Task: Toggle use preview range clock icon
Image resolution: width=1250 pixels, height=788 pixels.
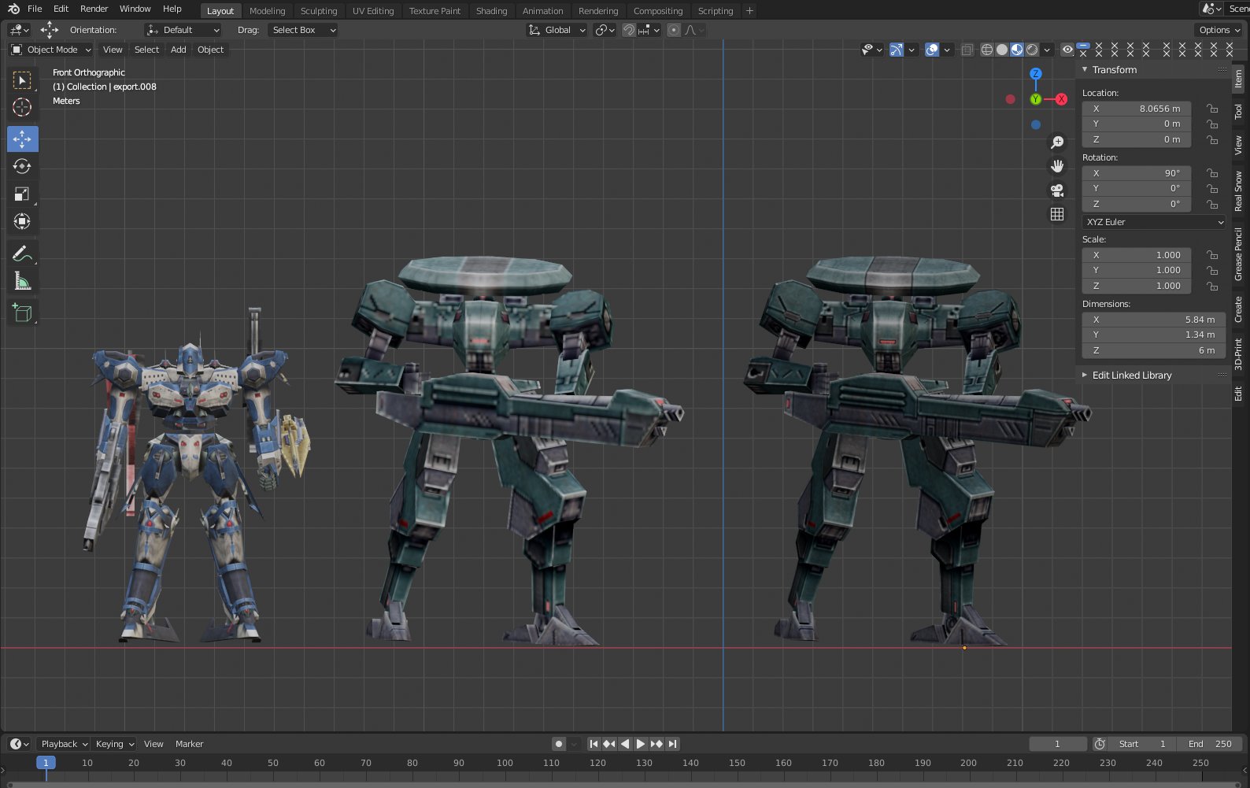Action: 1100,744
